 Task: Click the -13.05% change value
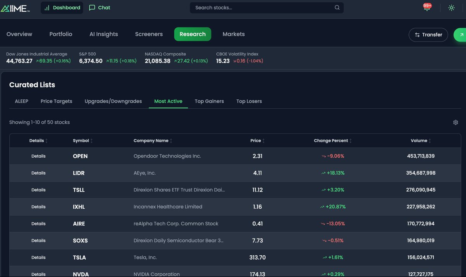pyautogui.click(x=336, y=224)
